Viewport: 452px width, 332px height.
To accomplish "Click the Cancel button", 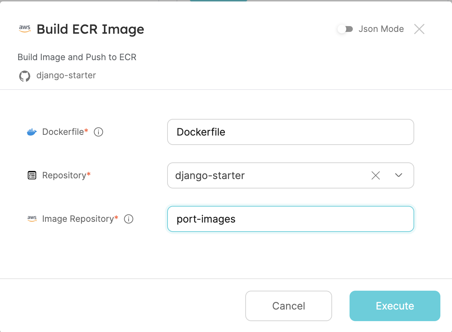I will [288, 306].
